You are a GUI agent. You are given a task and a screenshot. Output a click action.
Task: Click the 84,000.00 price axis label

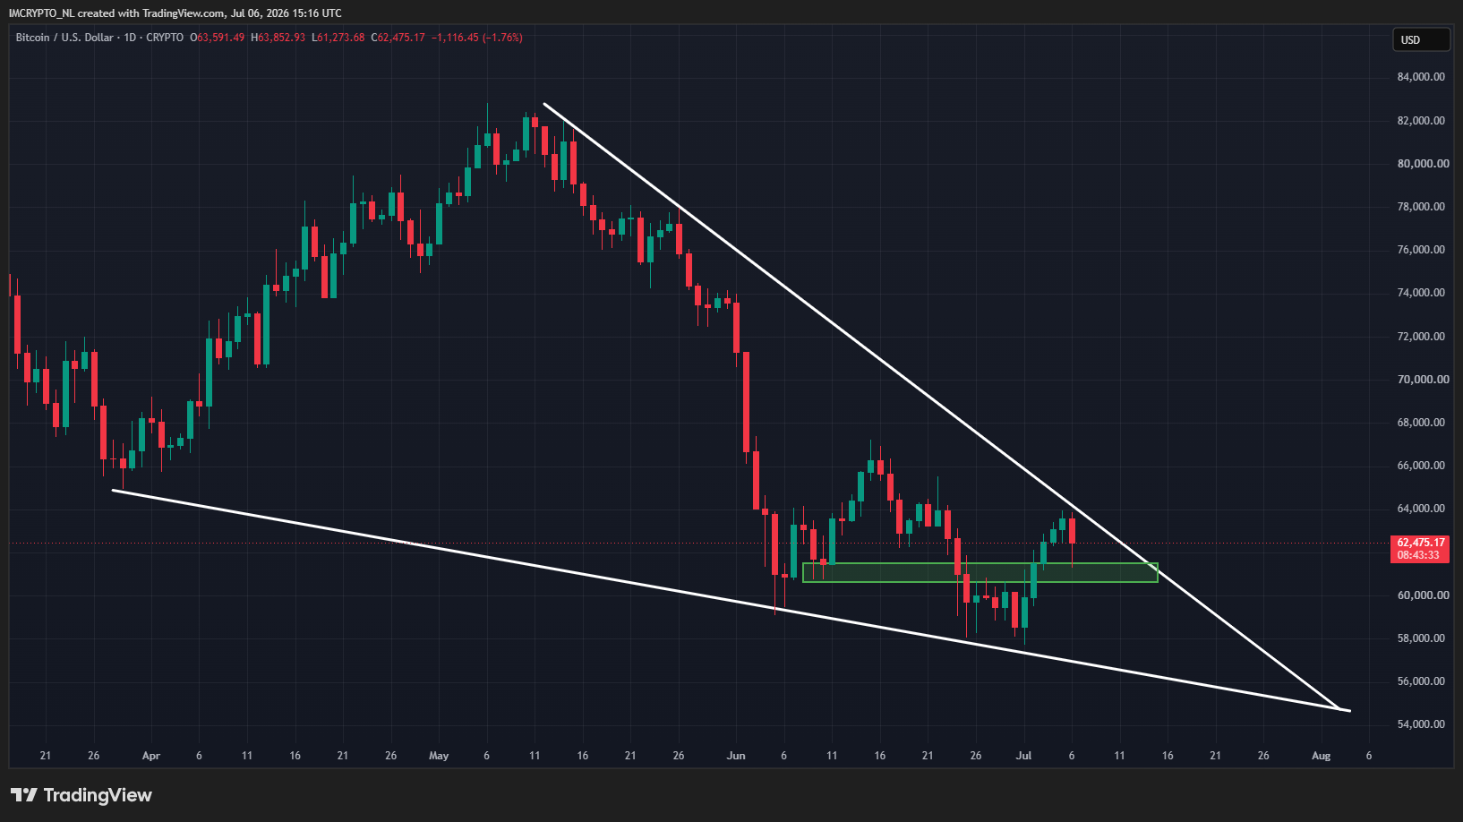(x=1421, y=77)
